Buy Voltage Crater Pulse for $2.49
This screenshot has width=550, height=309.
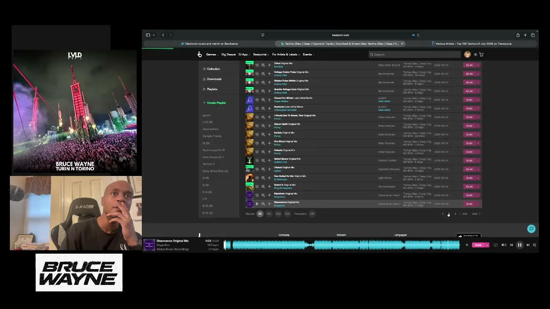469,74
